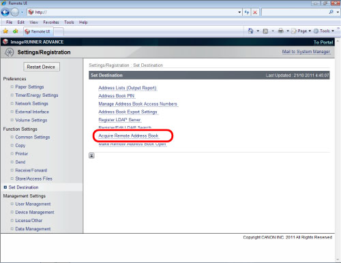Open the Favorites menu
The image size is (341, 263).
pyautogui.click(x=51, y=22)
